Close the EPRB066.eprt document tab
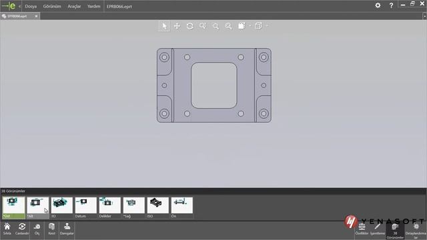427x240 pixels. pos(36,16)
